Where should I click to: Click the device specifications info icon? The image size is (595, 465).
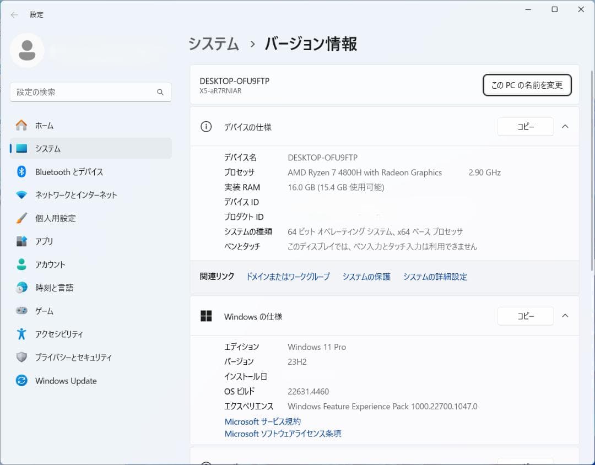pos(206,126)
